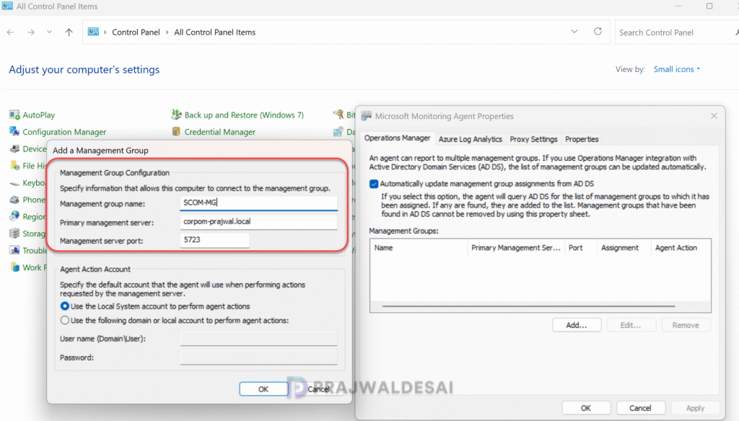Click the Work Folders icon
The image size is (739, 421).
[14, 267]
